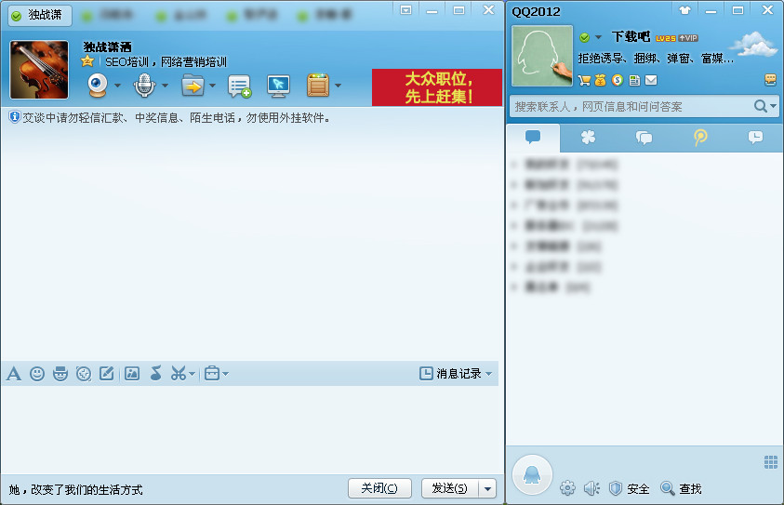Open music sharing note icon
784x505 pixels.
(156, 374)
